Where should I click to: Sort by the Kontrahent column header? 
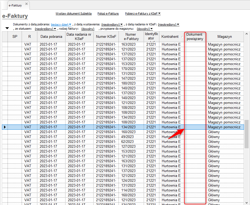coord(170,37)
